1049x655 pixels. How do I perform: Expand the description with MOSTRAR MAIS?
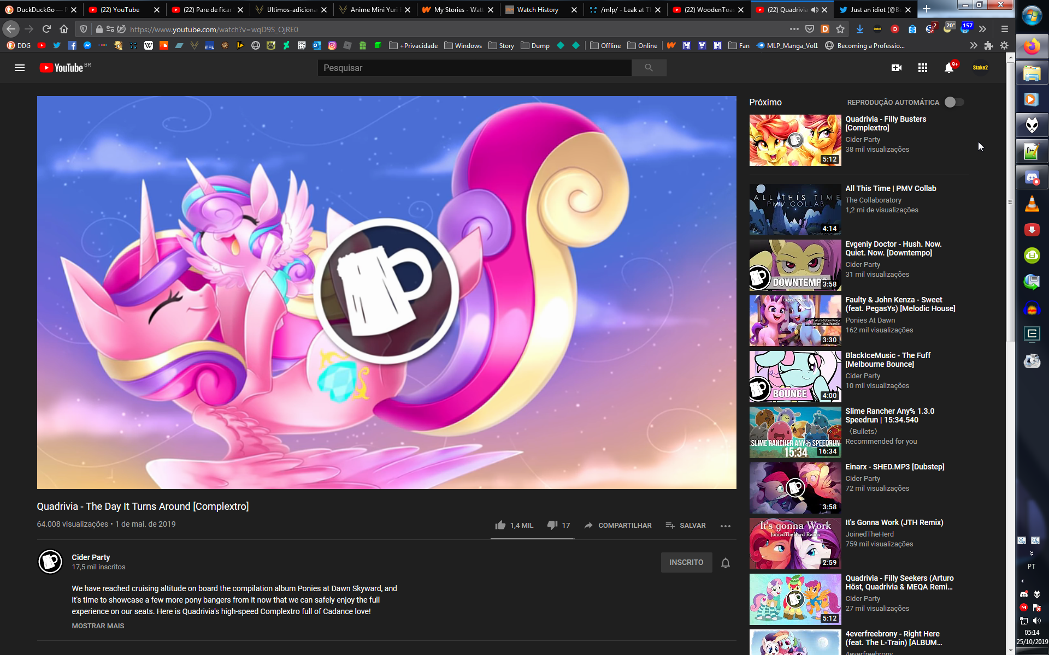pyautogui.click(x=98, y=626)
